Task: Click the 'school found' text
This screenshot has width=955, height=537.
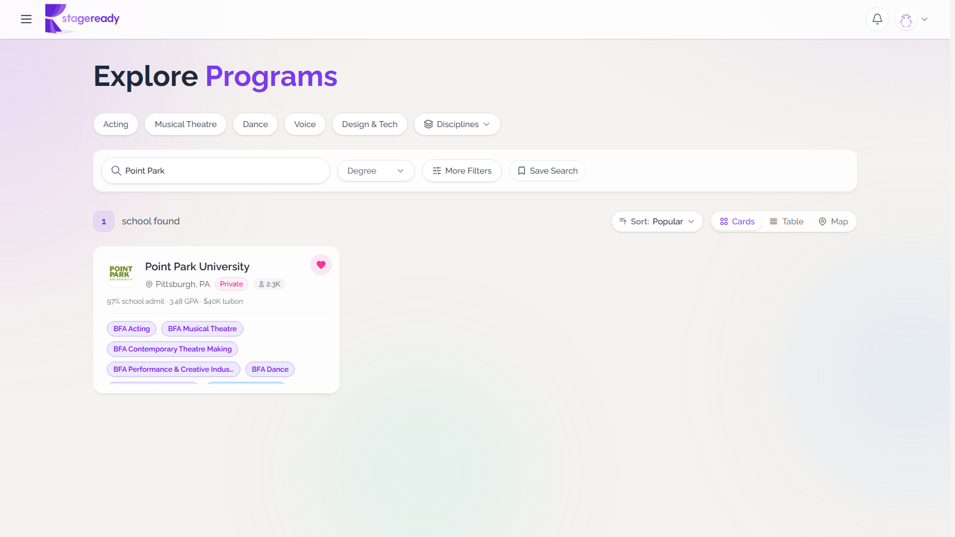Action: (151, 221)
